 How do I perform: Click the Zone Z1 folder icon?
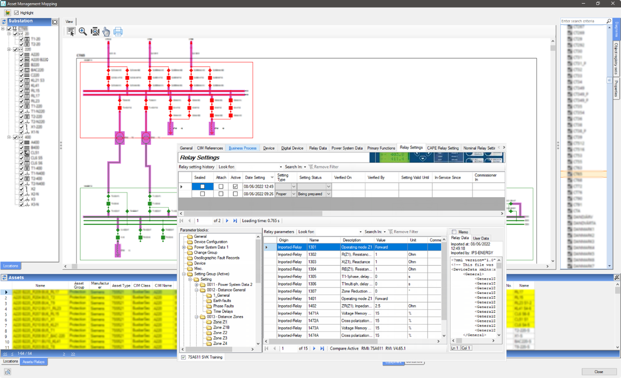click(209, 322)
